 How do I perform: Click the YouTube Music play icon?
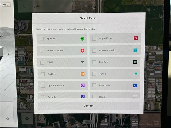click(83, 50)
